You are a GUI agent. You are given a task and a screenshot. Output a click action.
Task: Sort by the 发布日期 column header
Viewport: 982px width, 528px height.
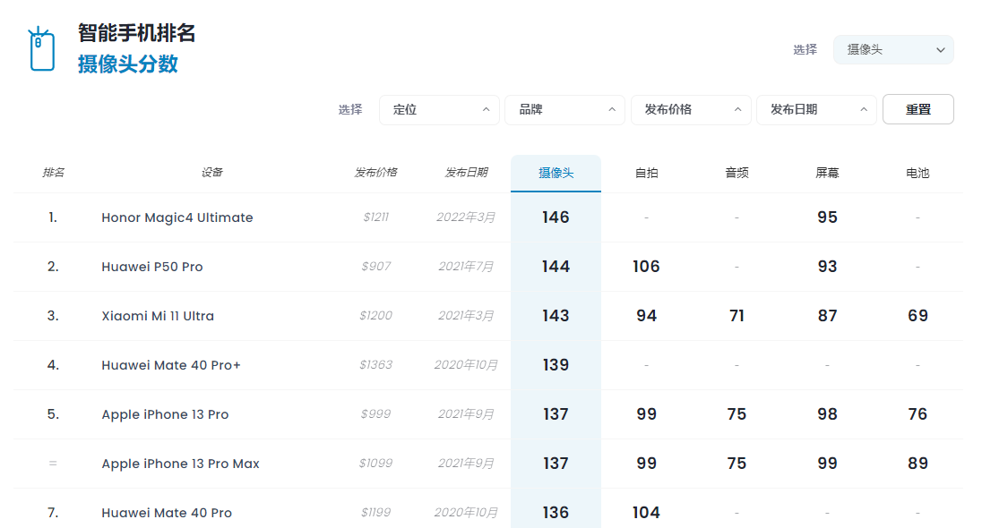coord(466,173)
